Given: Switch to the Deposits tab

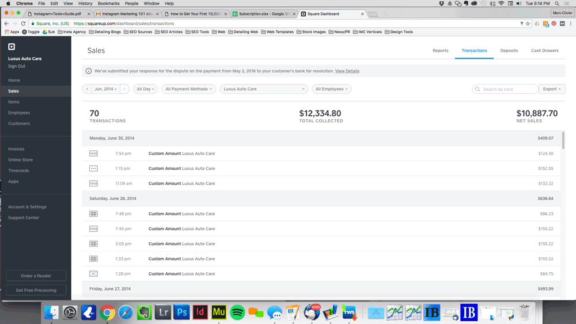Looking at the screenshot, I should [x=509, y=51].
